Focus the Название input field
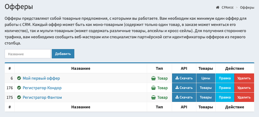259x117 pixels. click(28, 54)
